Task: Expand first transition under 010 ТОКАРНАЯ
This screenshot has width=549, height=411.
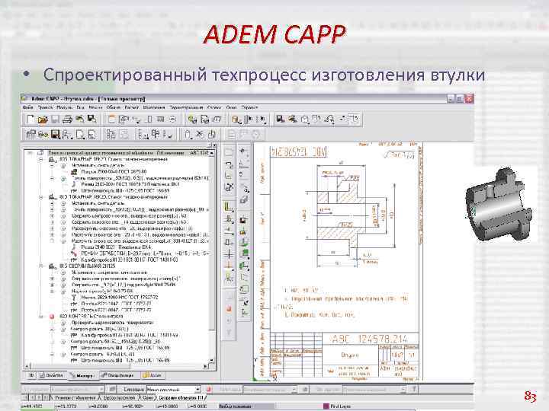Action: [x=52, y=203]
